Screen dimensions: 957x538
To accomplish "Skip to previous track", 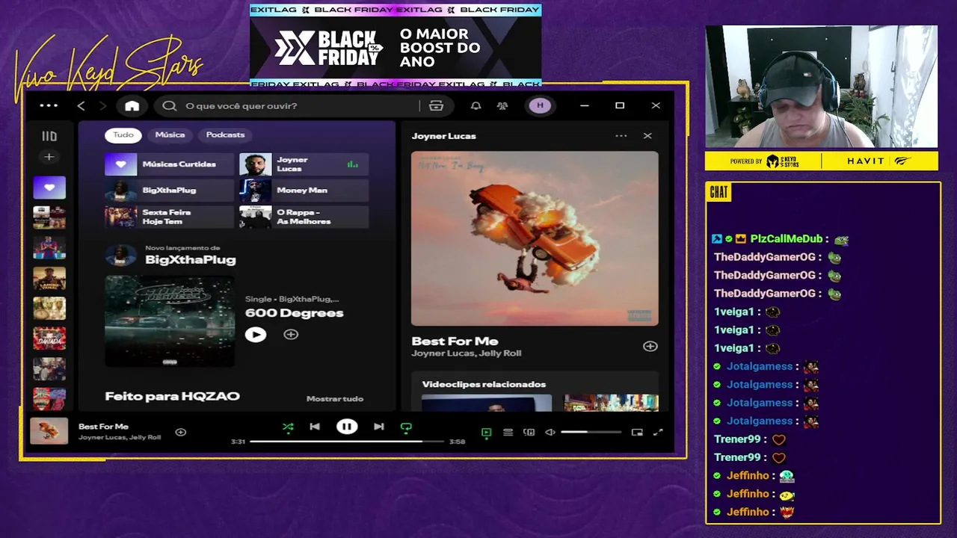I will [x=315, y=427].
